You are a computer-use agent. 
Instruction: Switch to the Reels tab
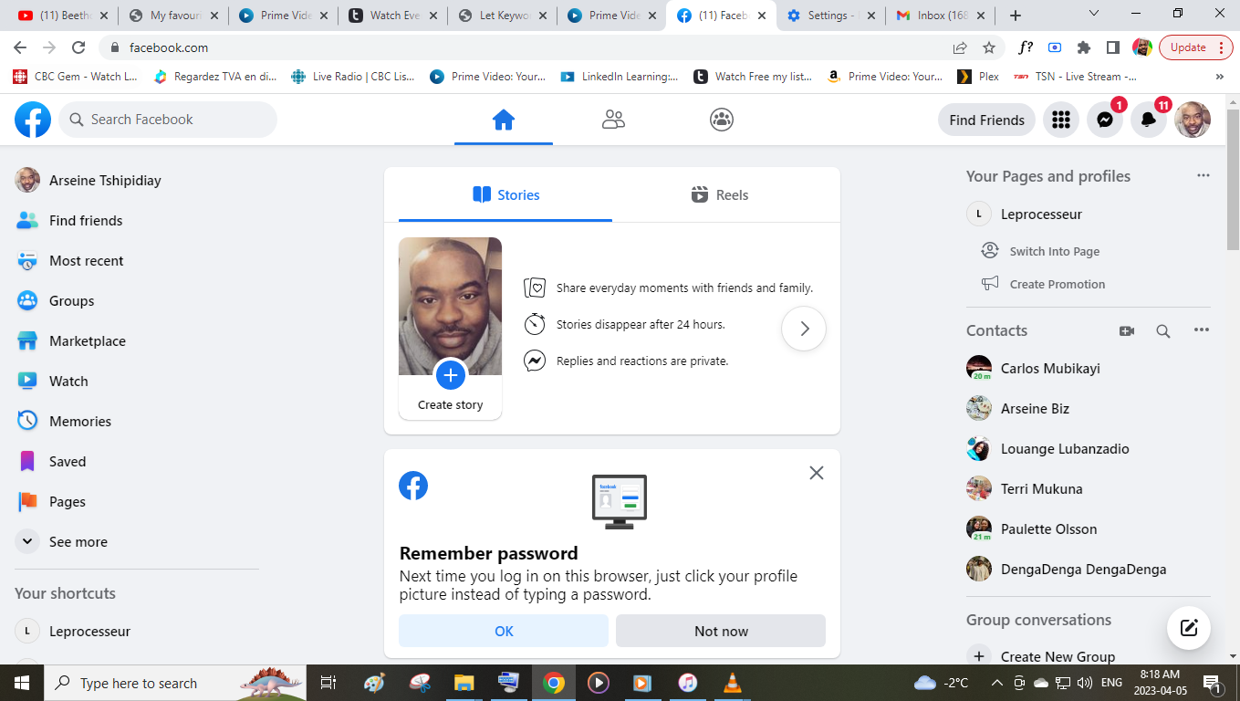[x=720, y=194]
